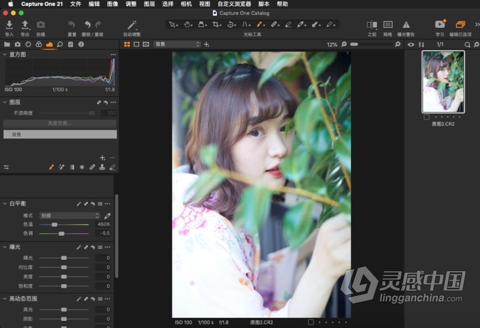Select the pan hand cursor tool

click(x=187, y=24)
